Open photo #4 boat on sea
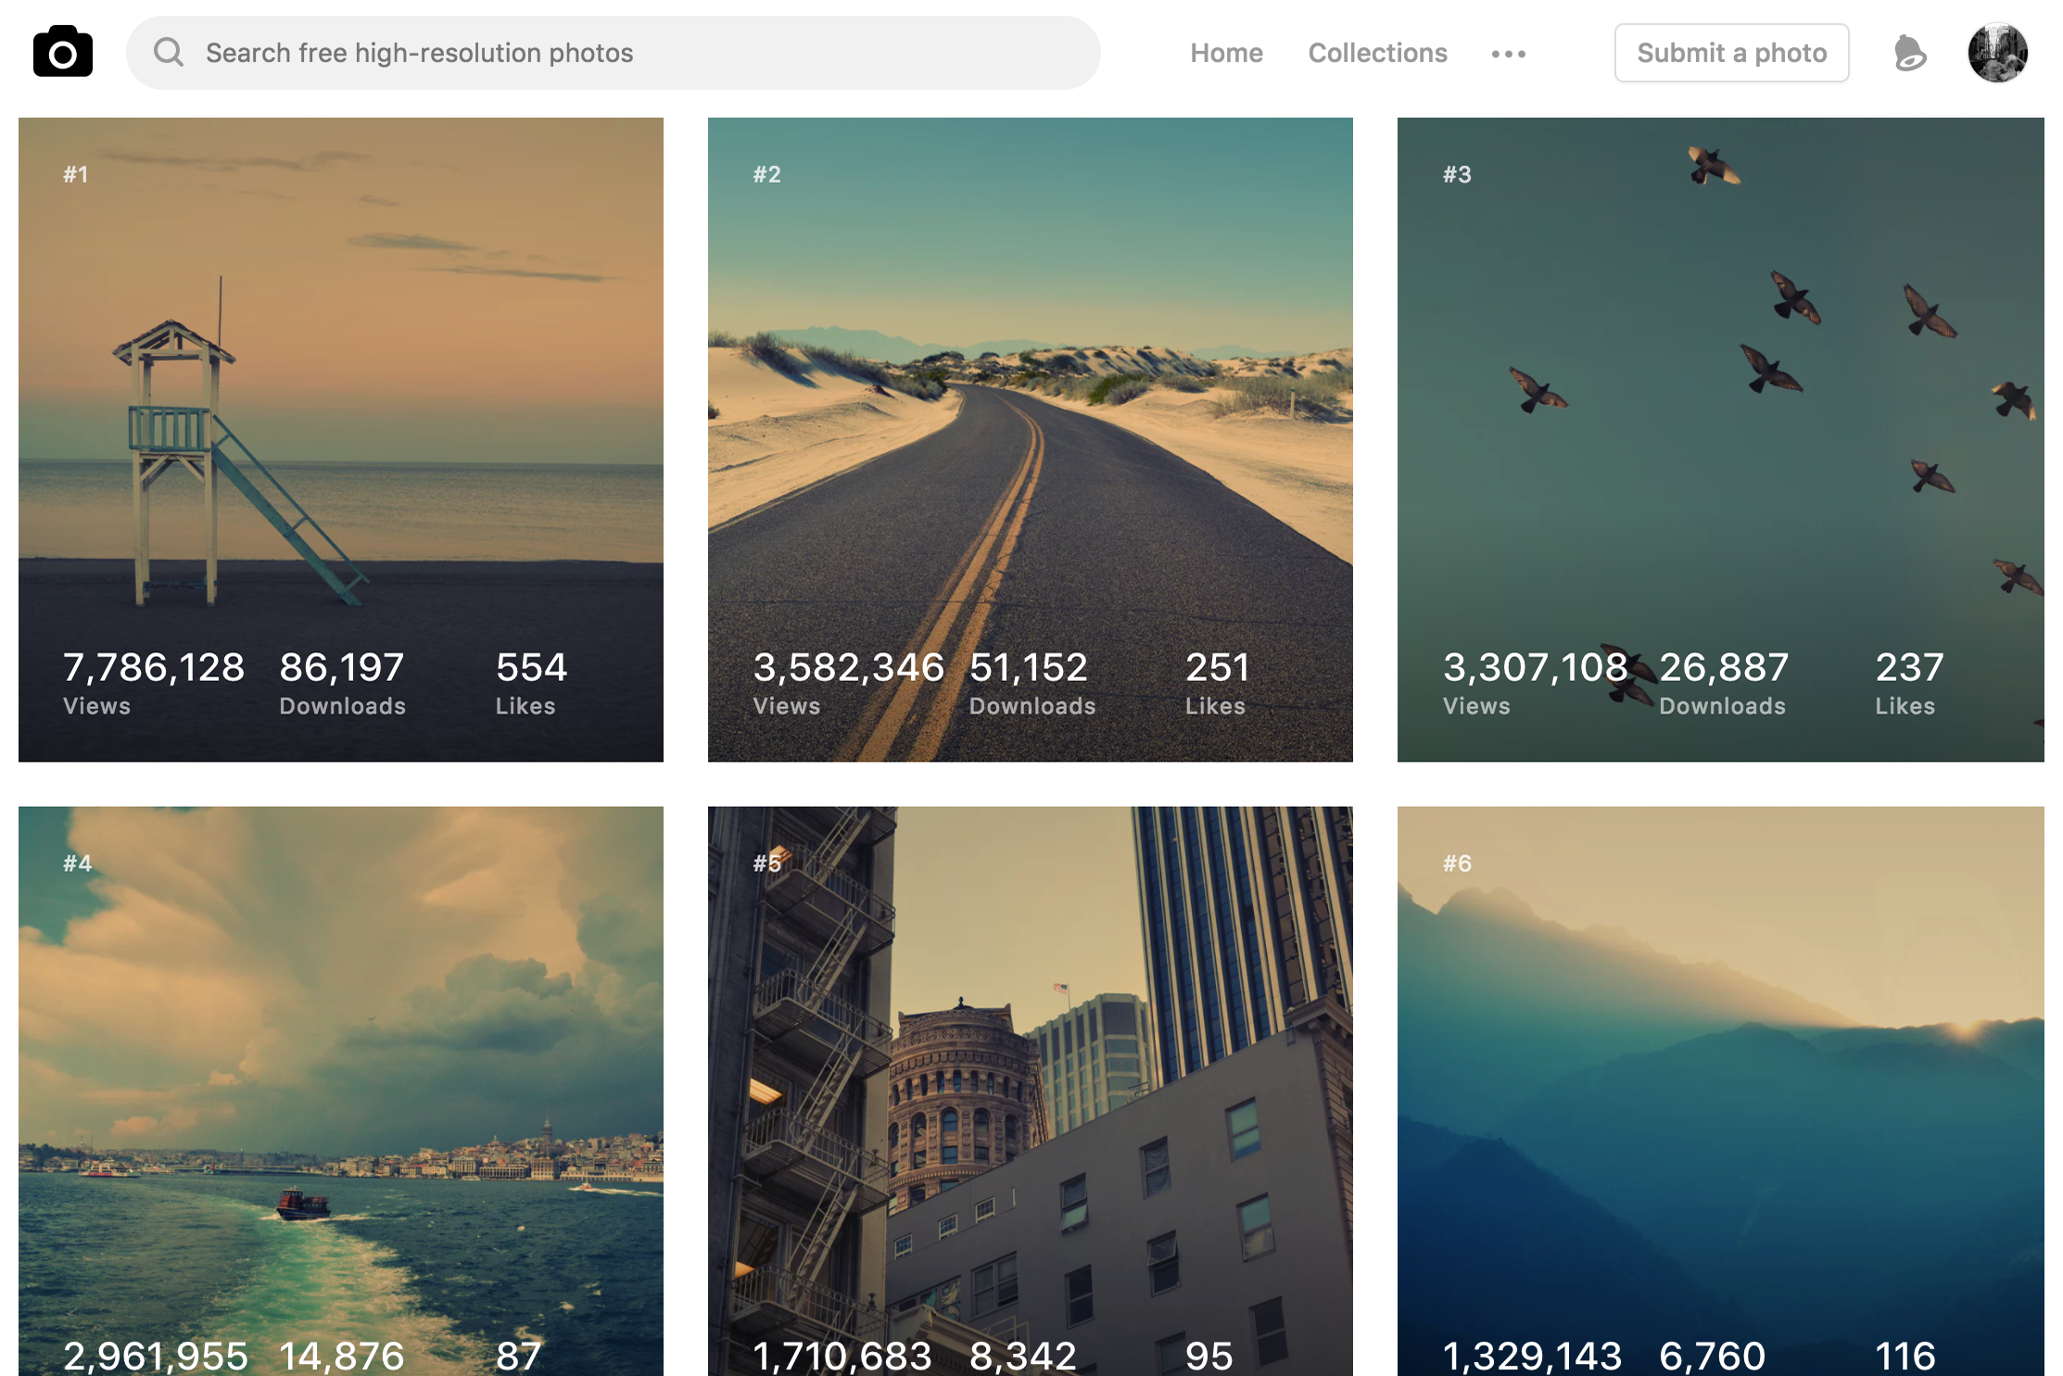The height and width of the screenshot is (1376, 2063). (341, 1091)
